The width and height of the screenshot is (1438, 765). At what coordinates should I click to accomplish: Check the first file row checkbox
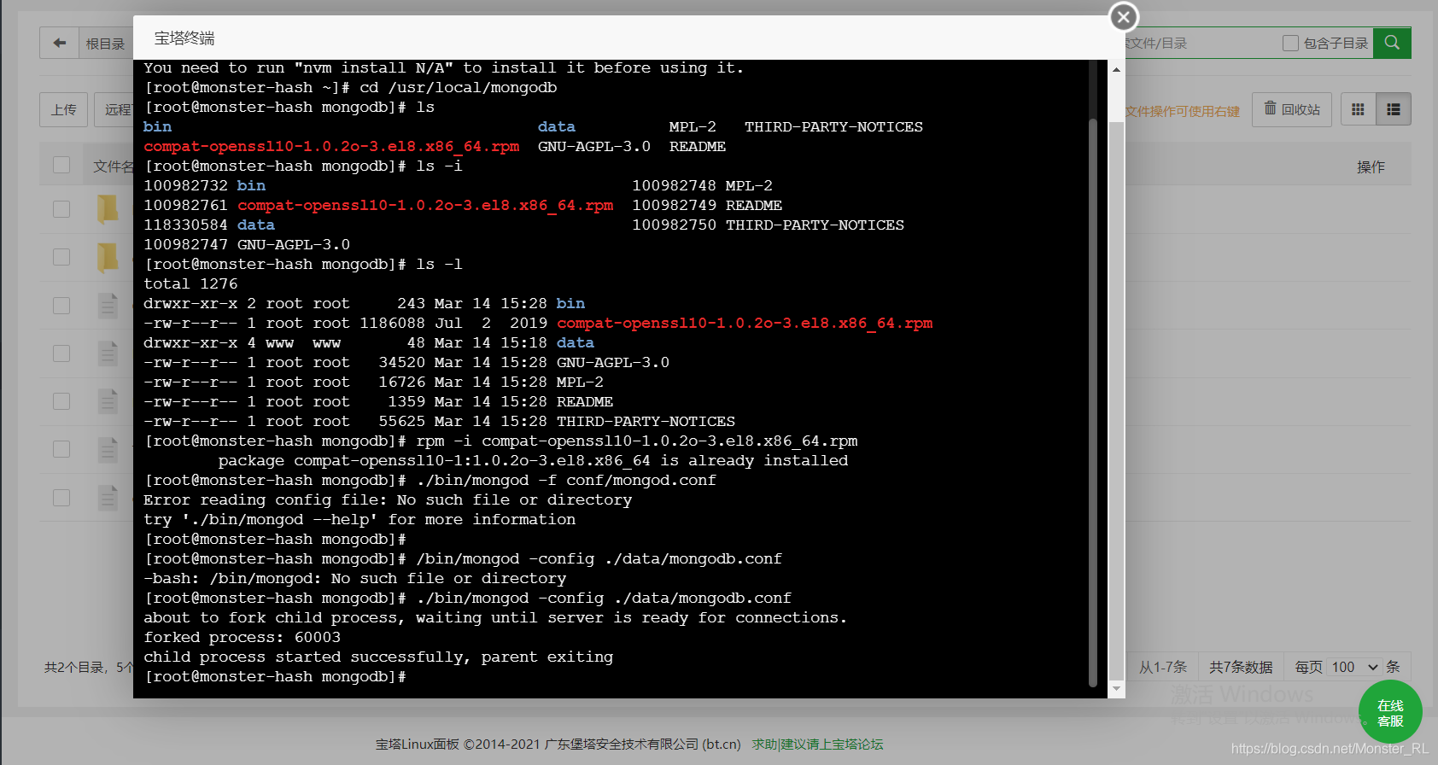61,305
